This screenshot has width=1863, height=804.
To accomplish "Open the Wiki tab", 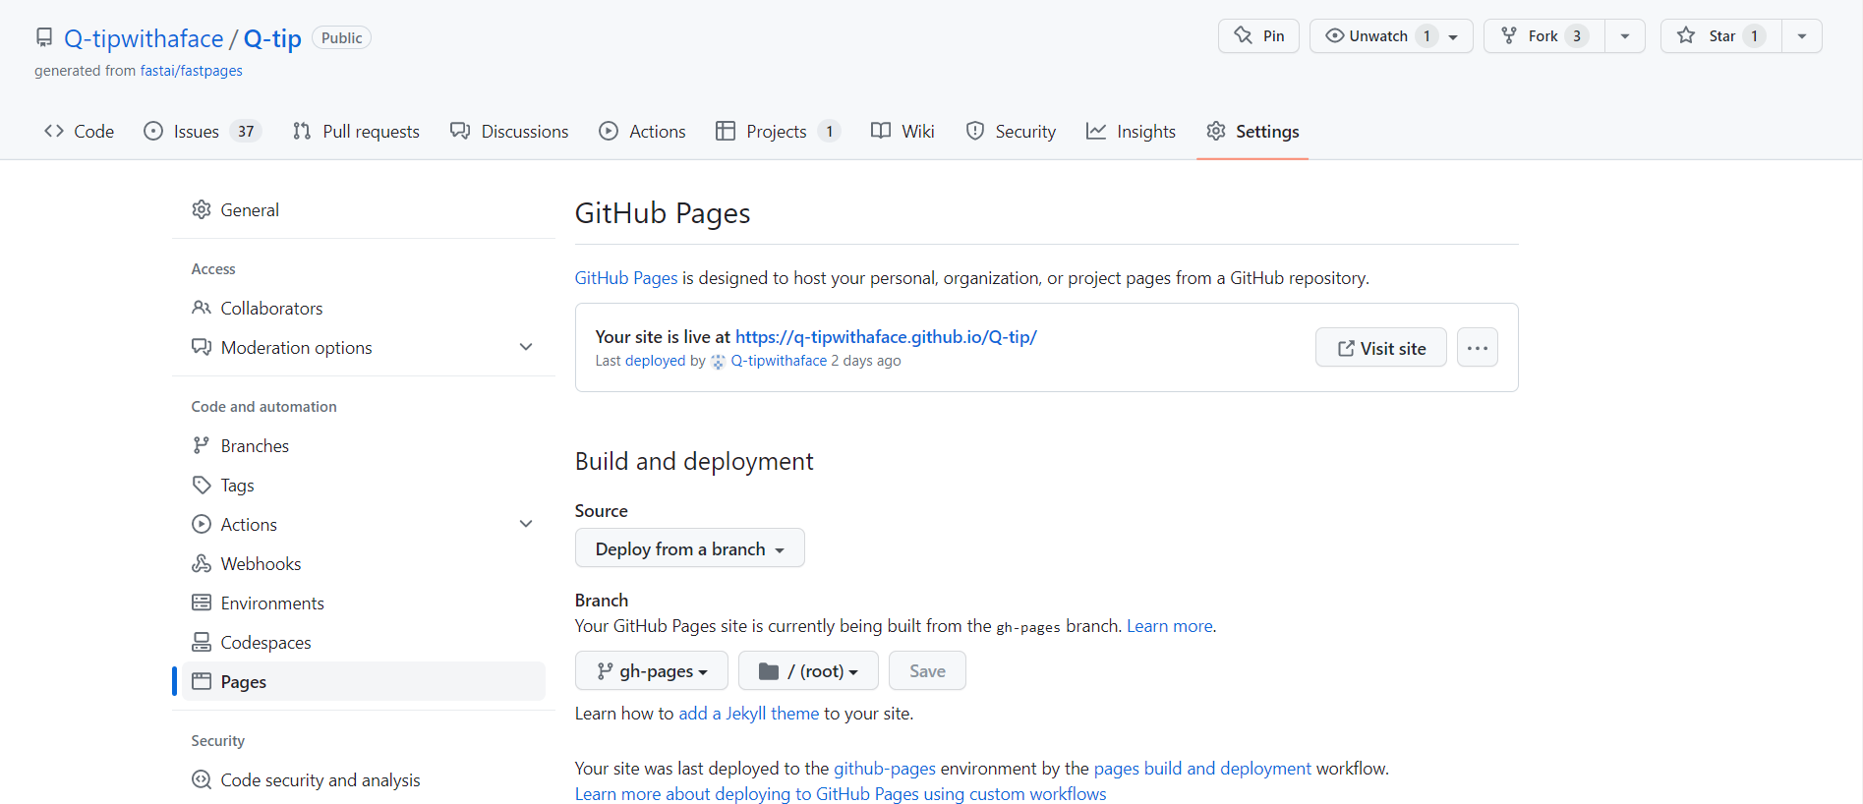I will [902, 131].
